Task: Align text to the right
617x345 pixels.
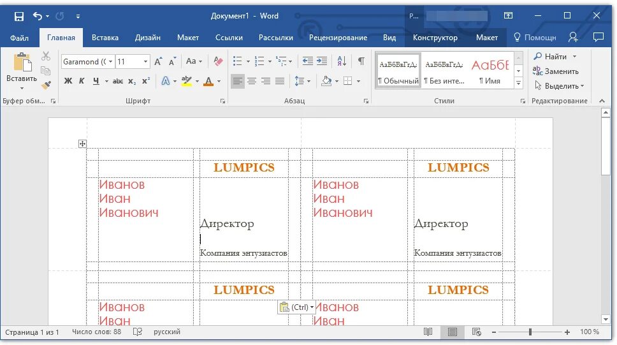Action: (x=266, y=81)
